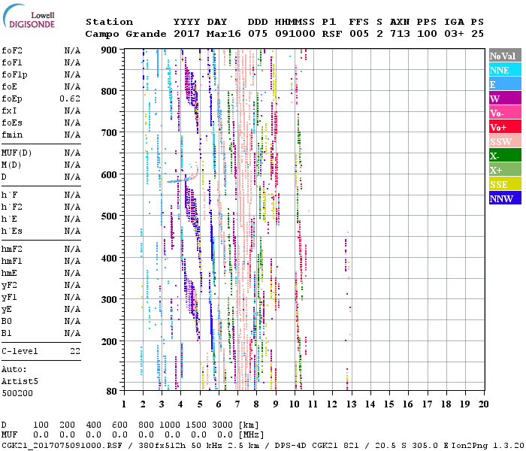Click the foEp value 0.62
This screenshot has height=451, width=526.
point(70,98)
